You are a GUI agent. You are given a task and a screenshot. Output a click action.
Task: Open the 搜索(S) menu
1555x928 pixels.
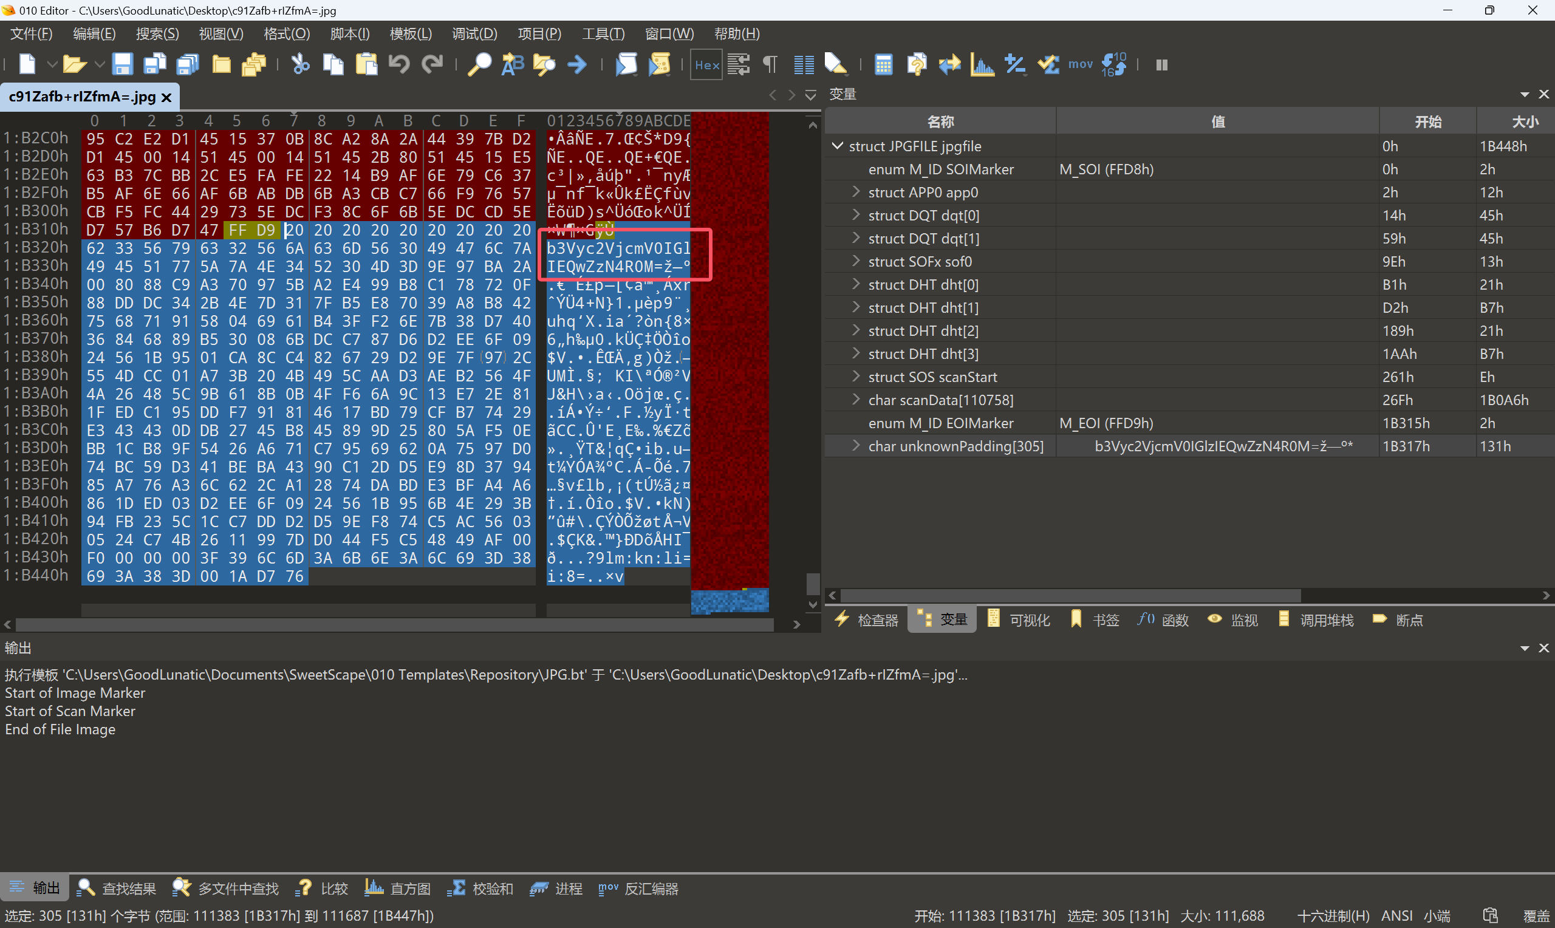coord(157,34)
